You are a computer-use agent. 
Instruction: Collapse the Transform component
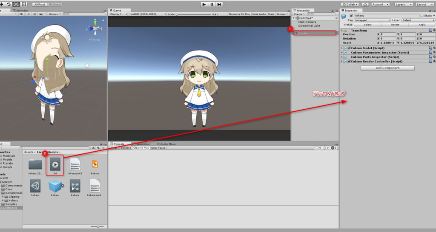342,31
